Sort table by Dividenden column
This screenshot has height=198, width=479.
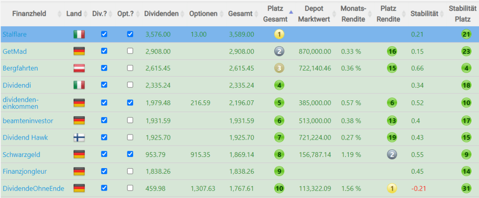162,14
